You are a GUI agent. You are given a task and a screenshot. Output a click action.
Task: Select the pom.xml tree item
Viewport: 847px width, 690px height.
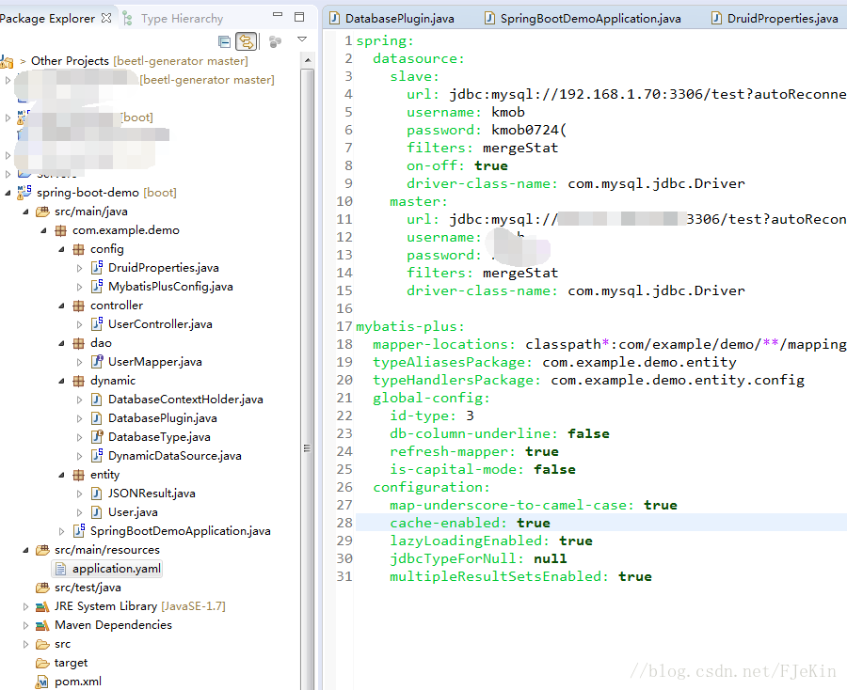(78, 682)
